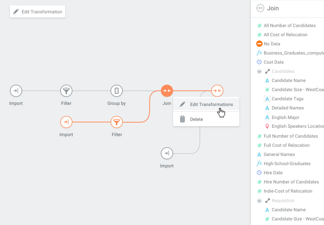
Task: Select the Candidate Tags field
Action: (287, 99)
